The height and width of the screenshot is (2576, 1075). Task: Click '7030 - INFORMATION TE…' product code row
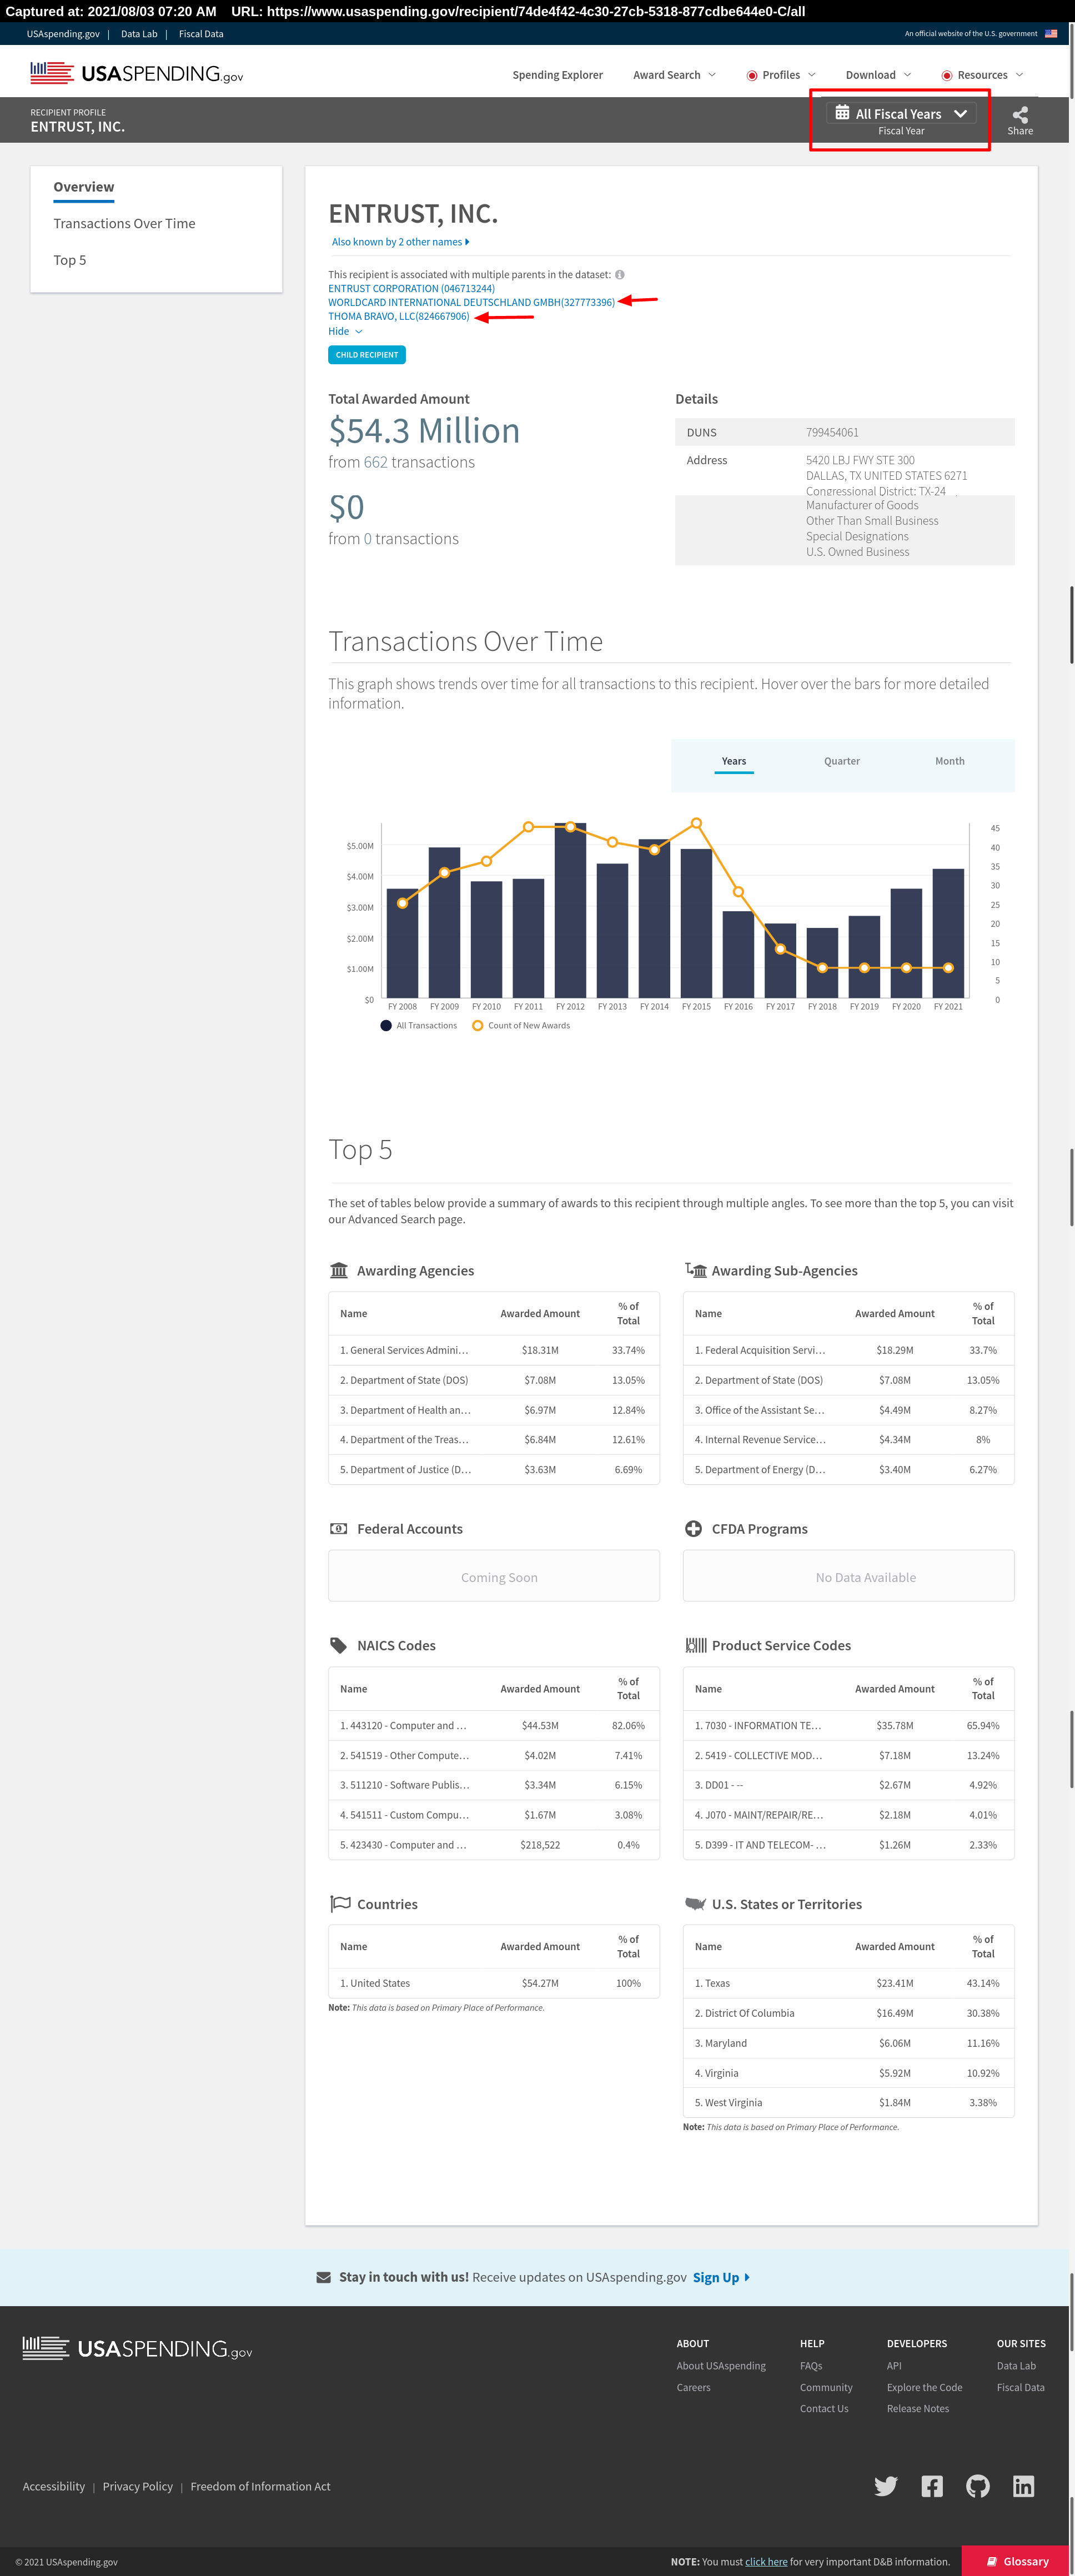848,1725
